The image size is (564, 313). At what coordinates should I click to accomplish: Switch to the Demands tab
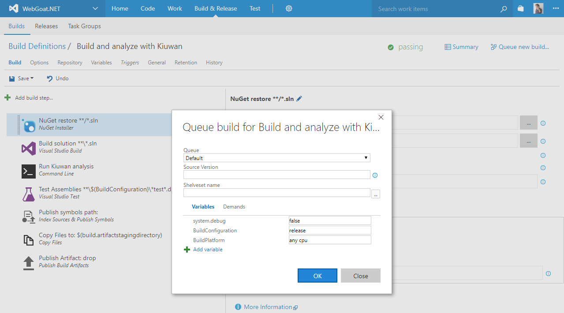point(234,206)
